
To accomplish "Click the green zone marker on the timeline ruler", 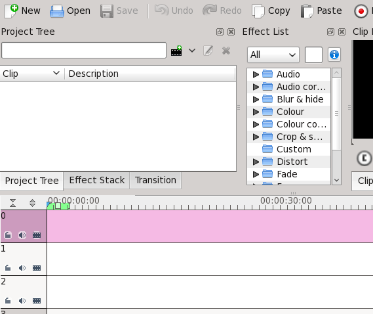I will (58, 206).
